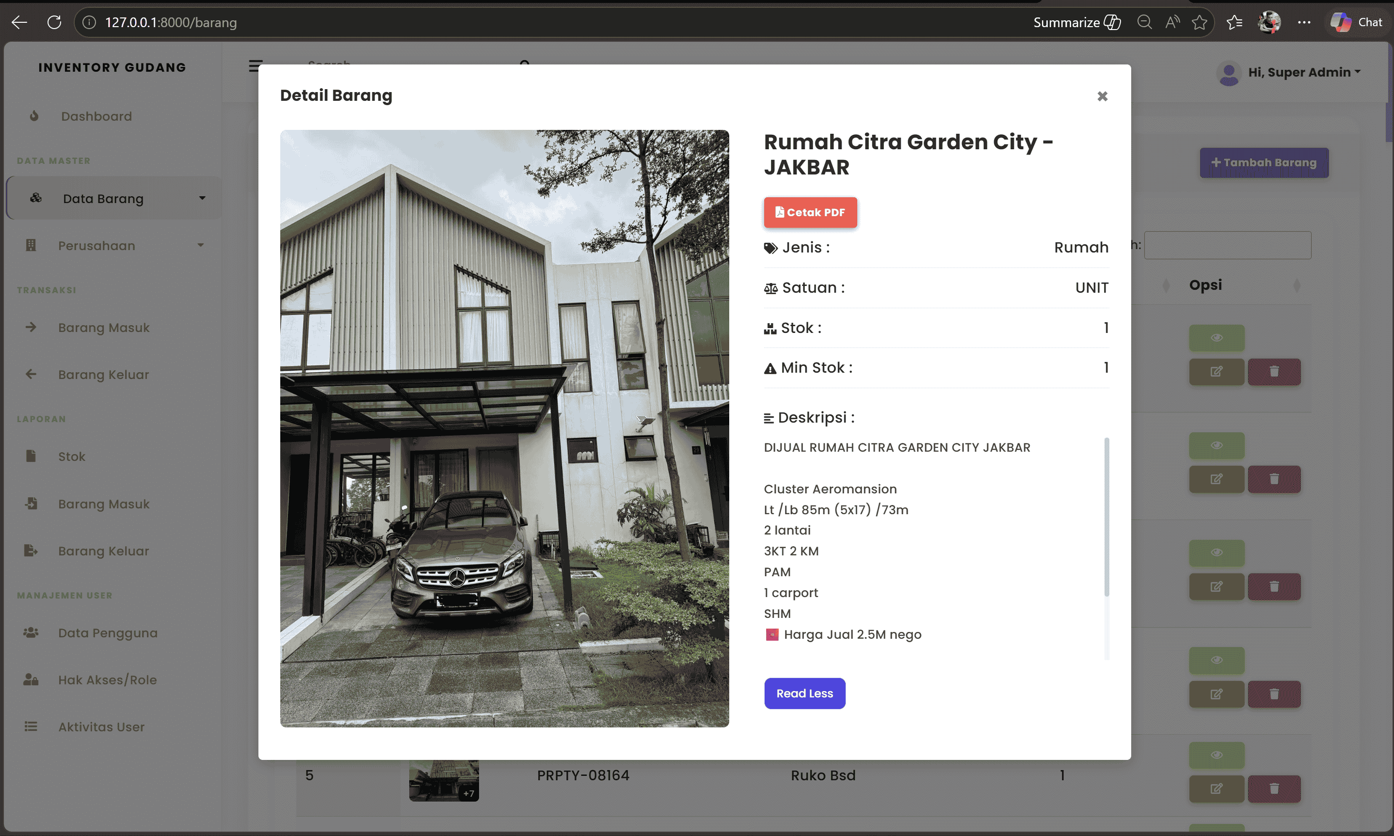This screenshot has width=1394, height=836.
Task: Collapse the description with Read Less
Action: point(804,694)
